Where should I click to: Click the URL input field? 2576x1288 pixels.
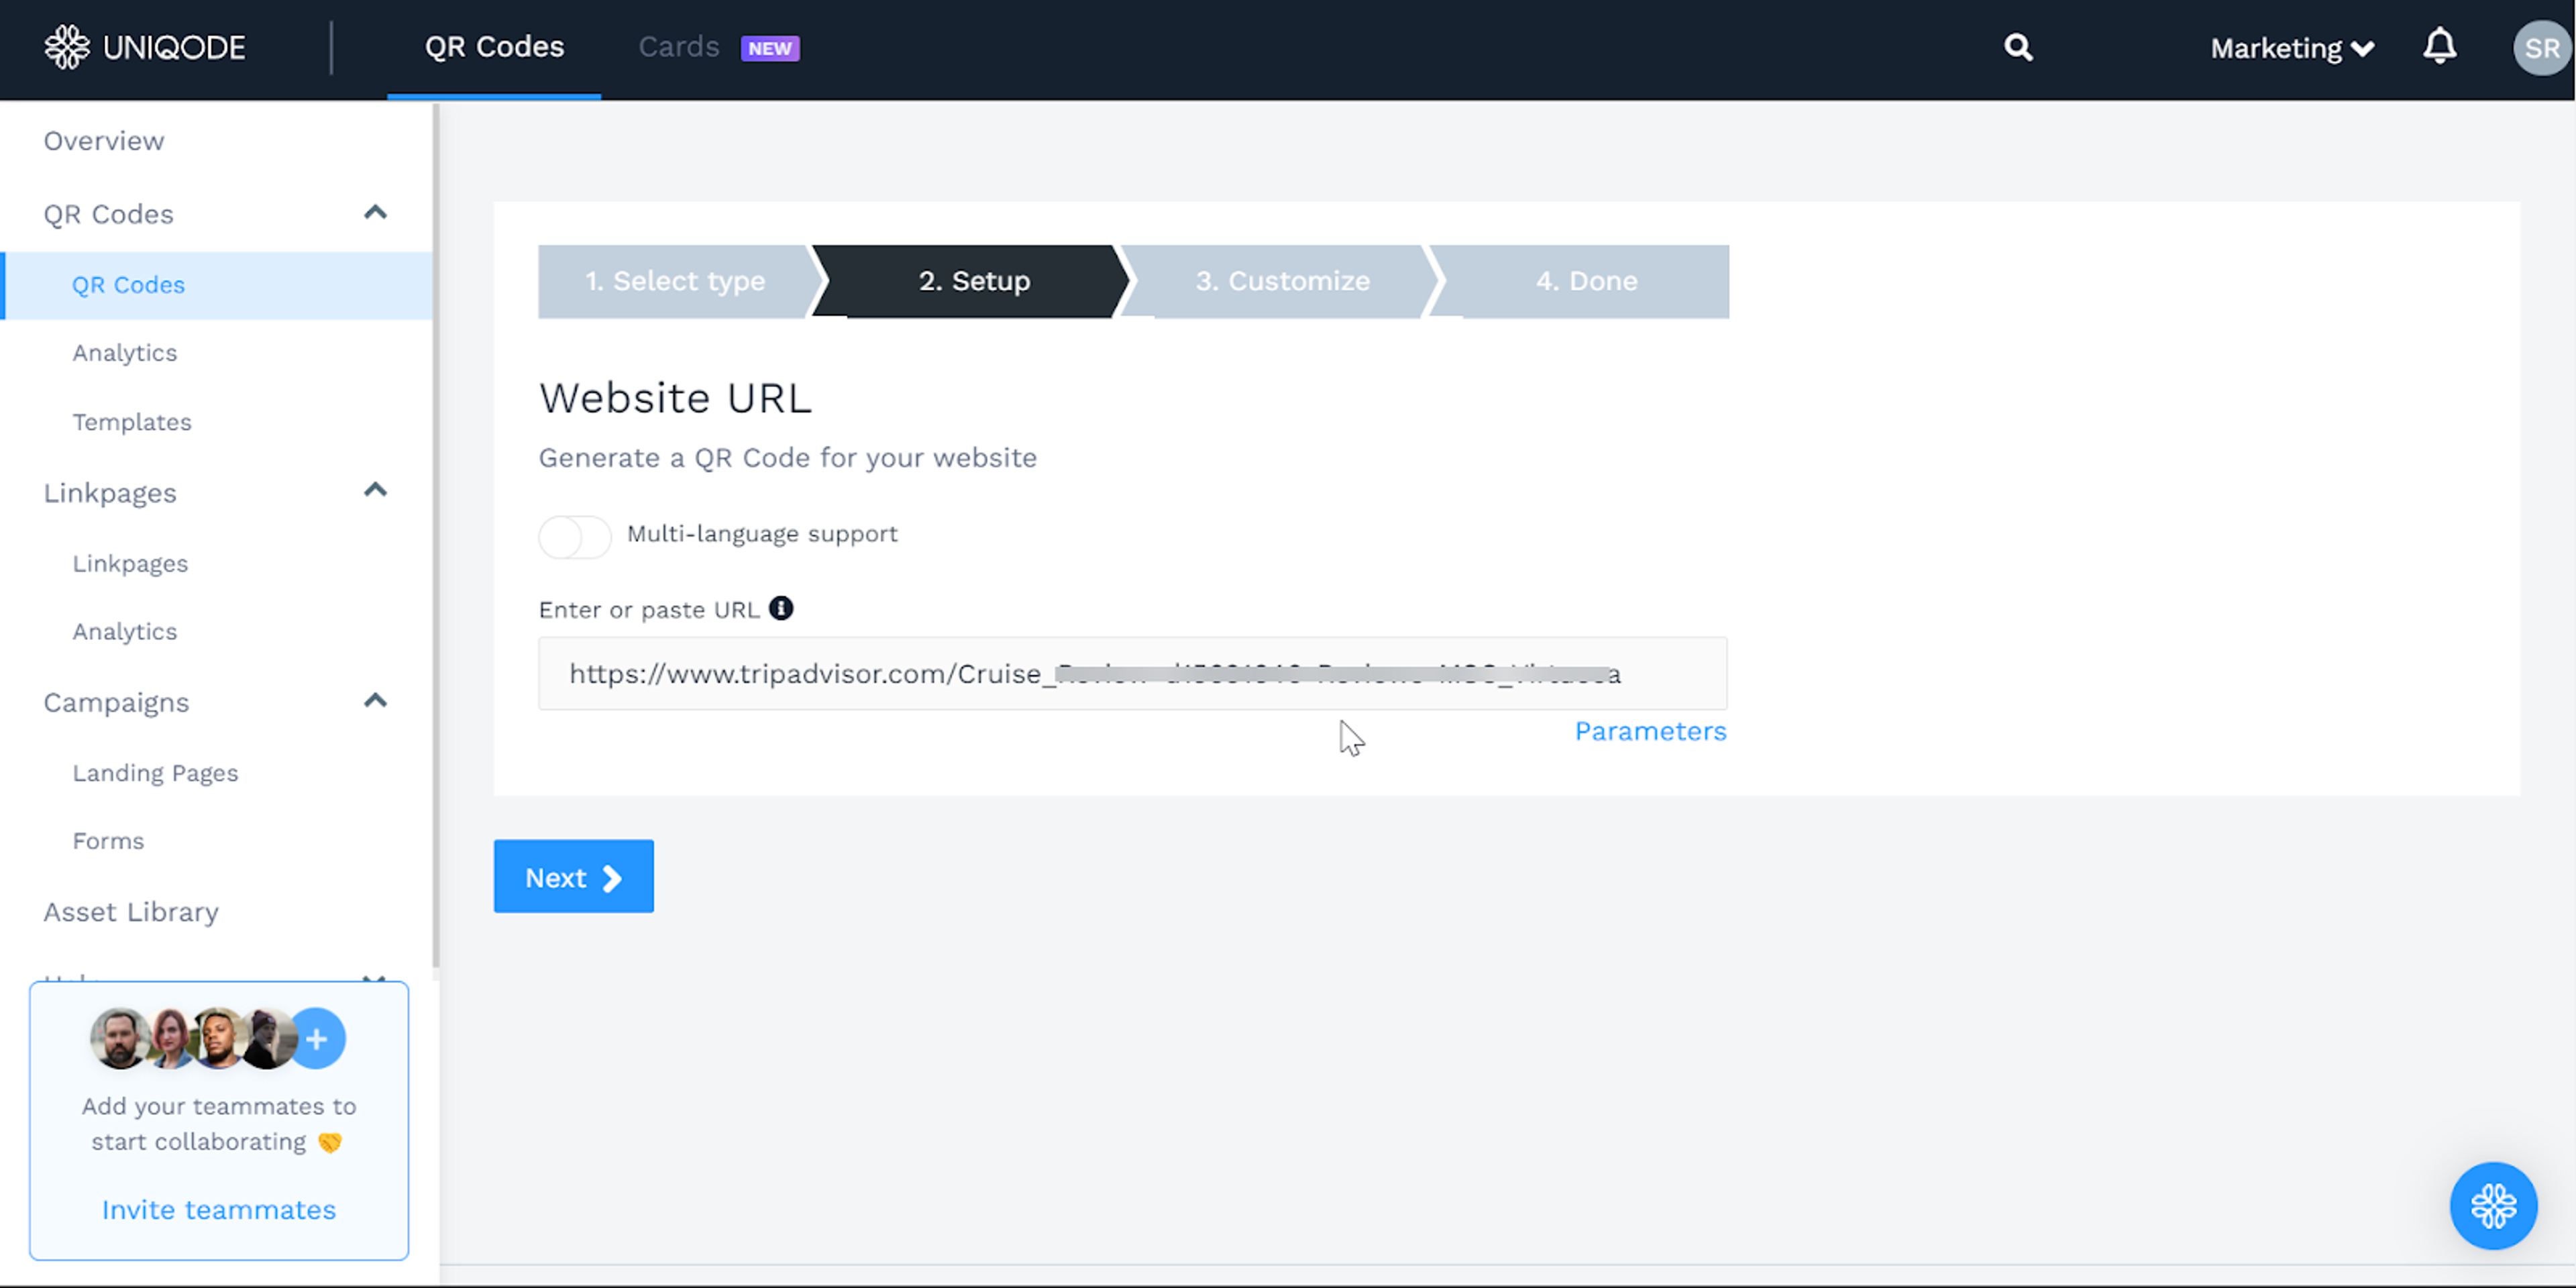[1131, 674]
